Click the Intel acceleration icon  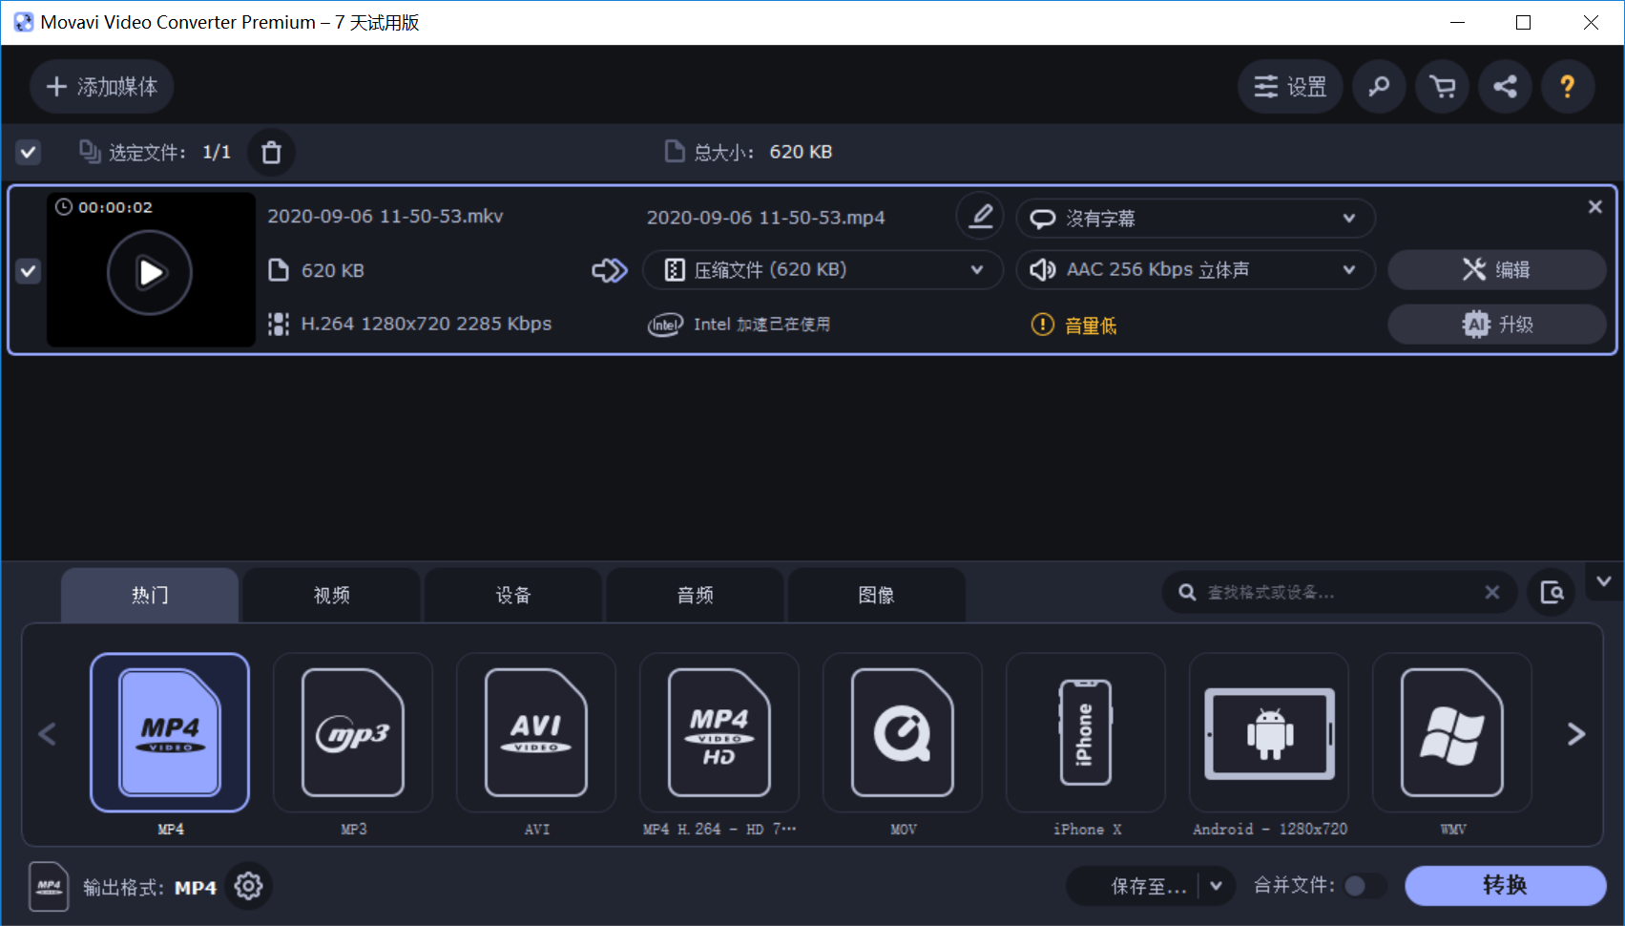point(665,325)
